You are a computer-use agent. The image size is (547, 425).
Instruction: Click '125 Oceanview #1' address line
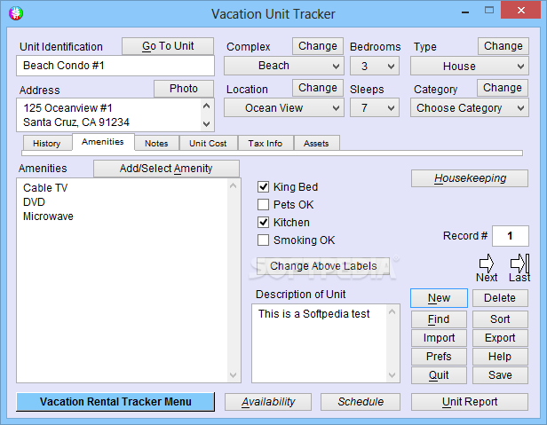[67, 108]
